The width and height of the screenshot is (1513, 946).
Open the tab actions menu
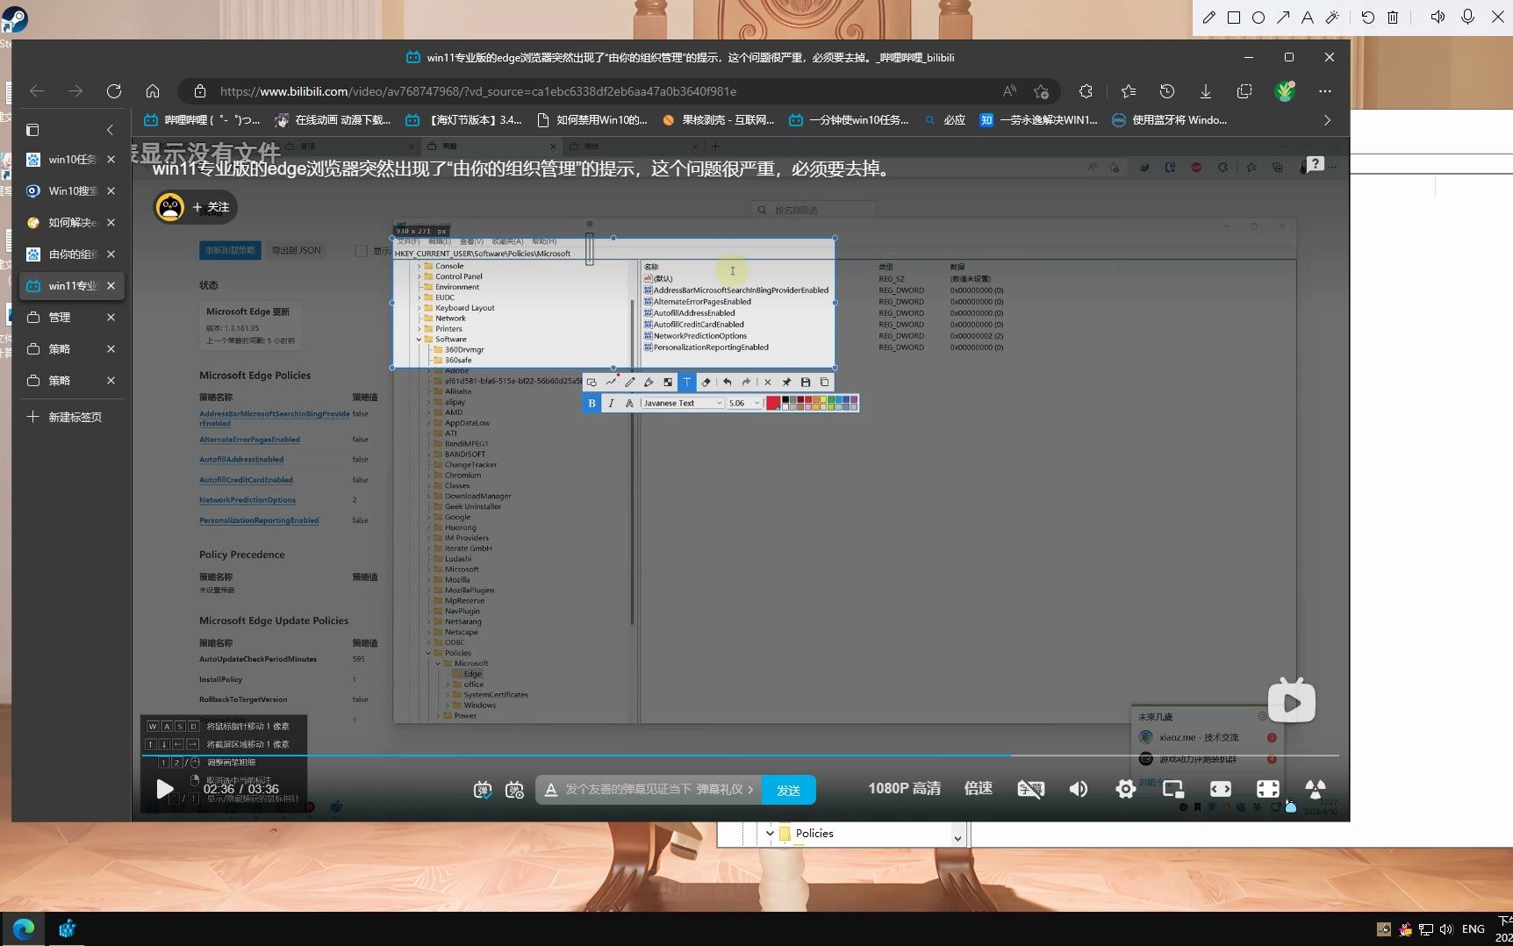coord(32,130)
